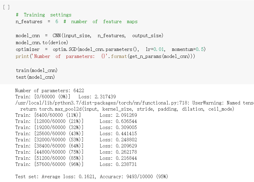Image resolution: width=254 pixels, height=182 pixels.
Task: Click the 'Number of parameters: {}' string
Action: pos(69,56)
